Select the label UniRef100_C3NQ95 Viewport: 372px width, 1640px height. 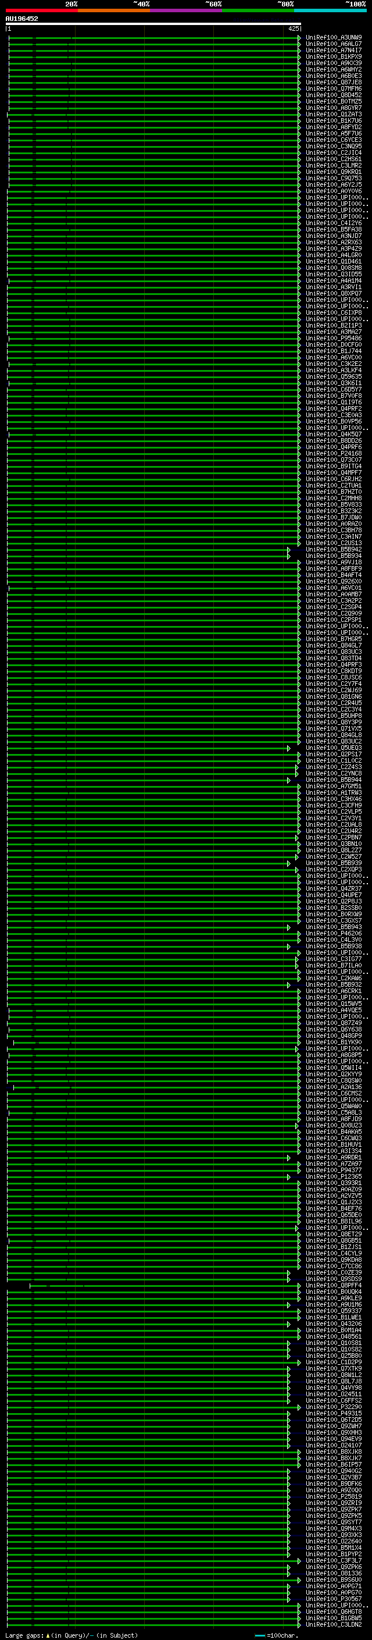(334, 147)
